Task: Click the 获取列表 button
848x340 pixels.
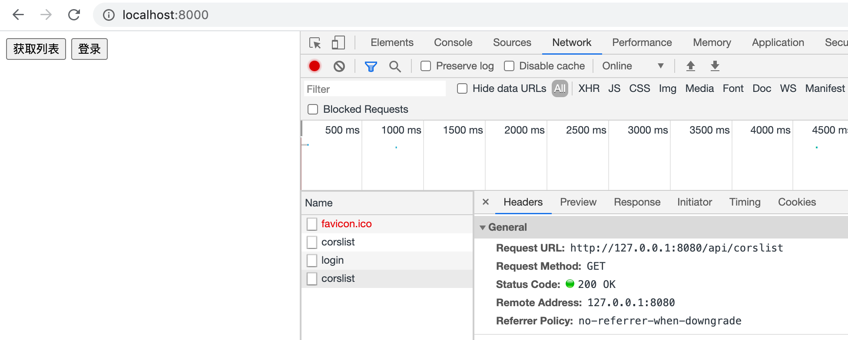Action: click(x=36, y=49)
